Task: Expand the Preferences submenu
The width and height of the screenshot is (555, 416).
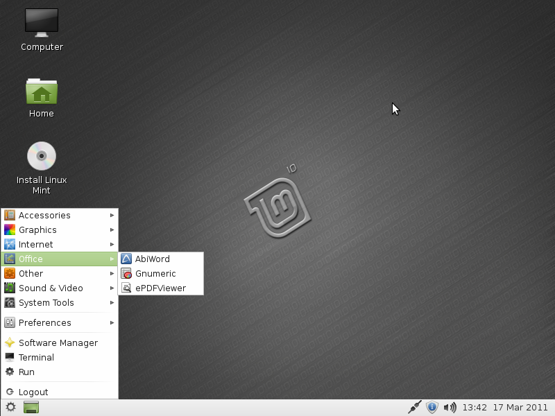Action: [44, 322]
